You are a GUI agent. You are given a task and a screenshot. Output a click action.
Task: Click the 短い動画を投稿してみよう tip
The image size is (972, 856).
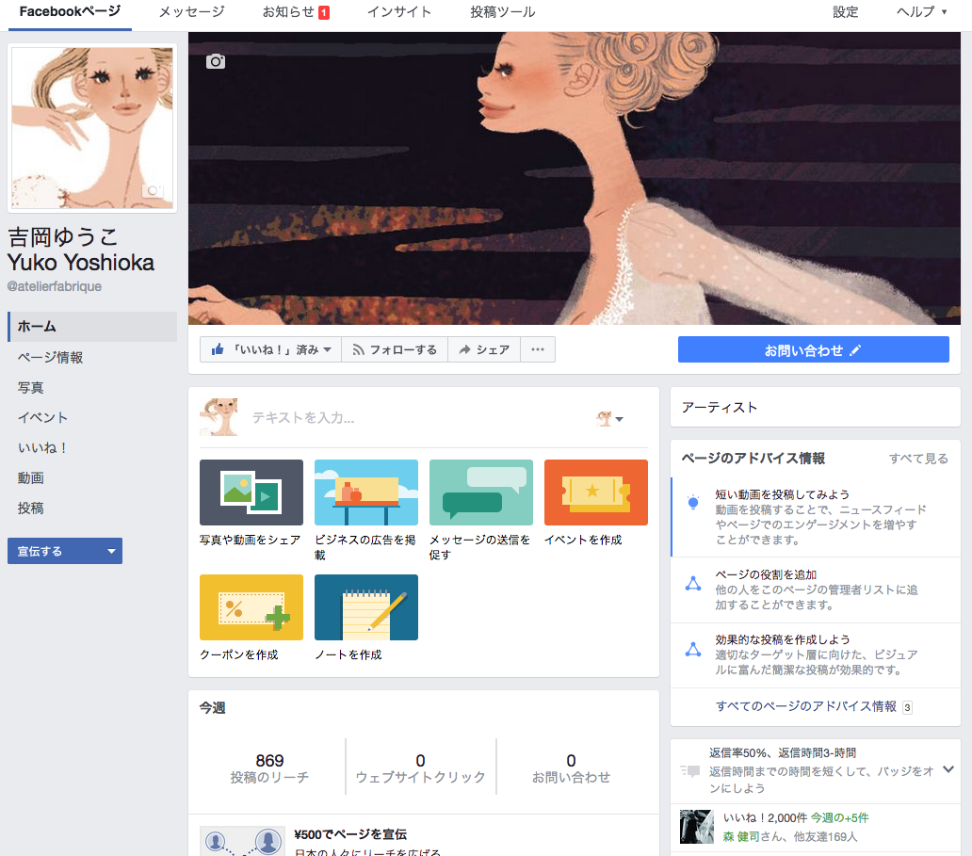[816, 517]
